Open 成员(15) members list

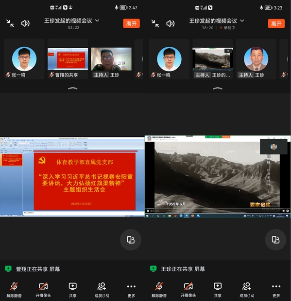tap(102, 290)
